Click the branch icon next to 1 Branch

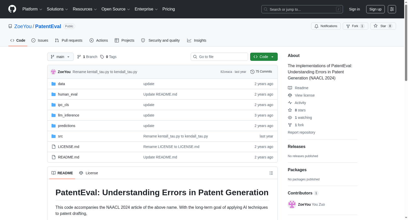pyautogui.click(x=79, y=57)
